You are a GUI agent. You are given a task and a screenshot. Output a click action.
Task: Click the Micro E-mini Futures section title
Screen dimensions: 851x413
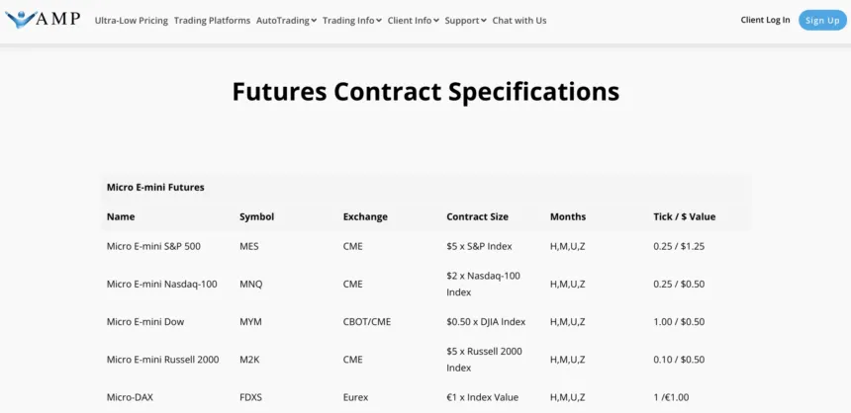[x=155, y=187]
